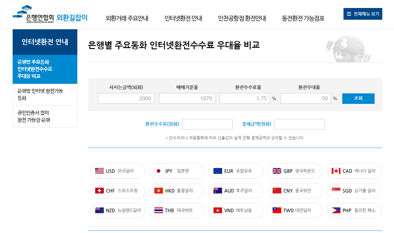The image size is (394, 233).
Task: Select the GBP Union Jack flag icon
Action: point(277,171)
